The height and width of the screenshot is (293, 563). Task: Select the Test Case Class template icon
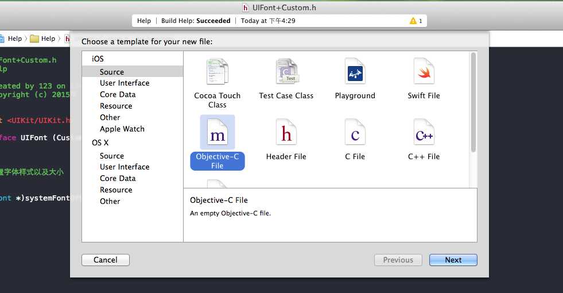[287, 71]
